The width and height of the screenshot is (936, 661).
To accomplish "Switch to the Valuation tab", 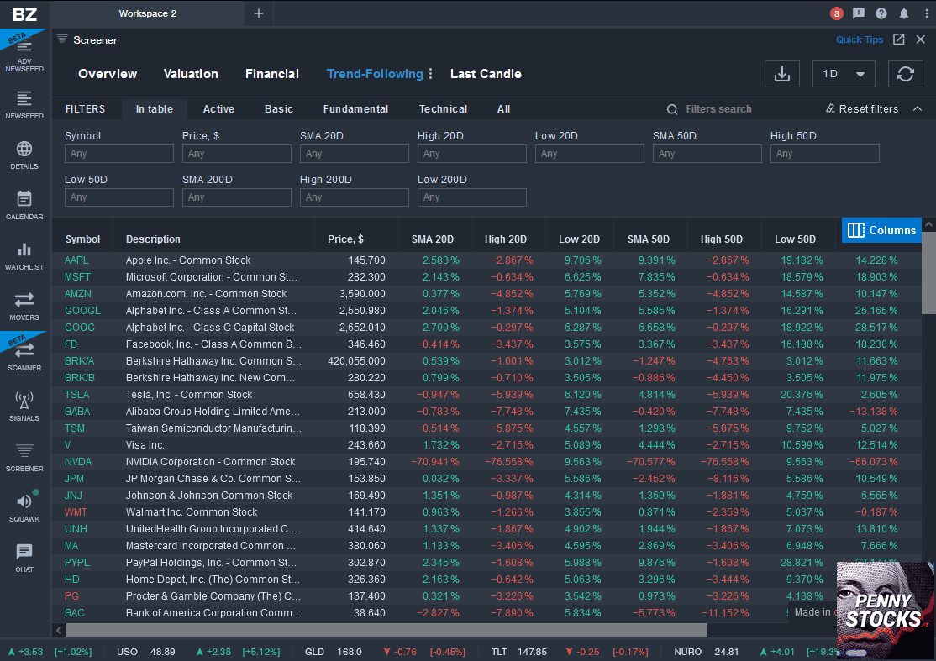I will 191,74.
